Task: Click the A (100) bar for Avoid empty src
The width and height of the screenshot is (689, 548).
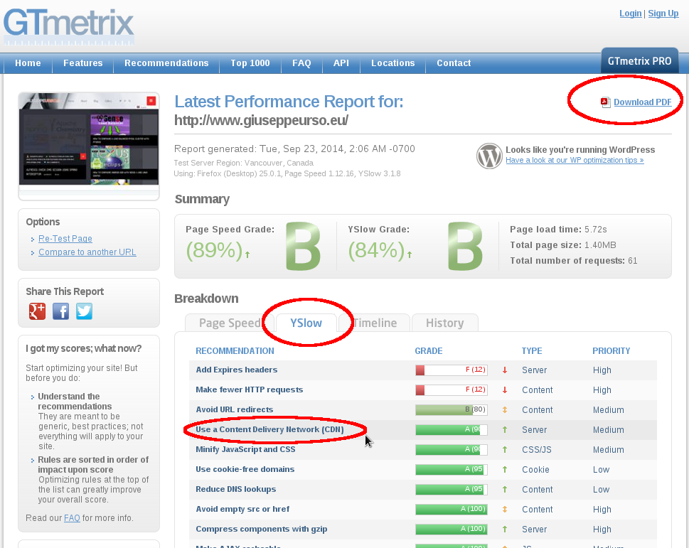Action: (x=452, y=510)
